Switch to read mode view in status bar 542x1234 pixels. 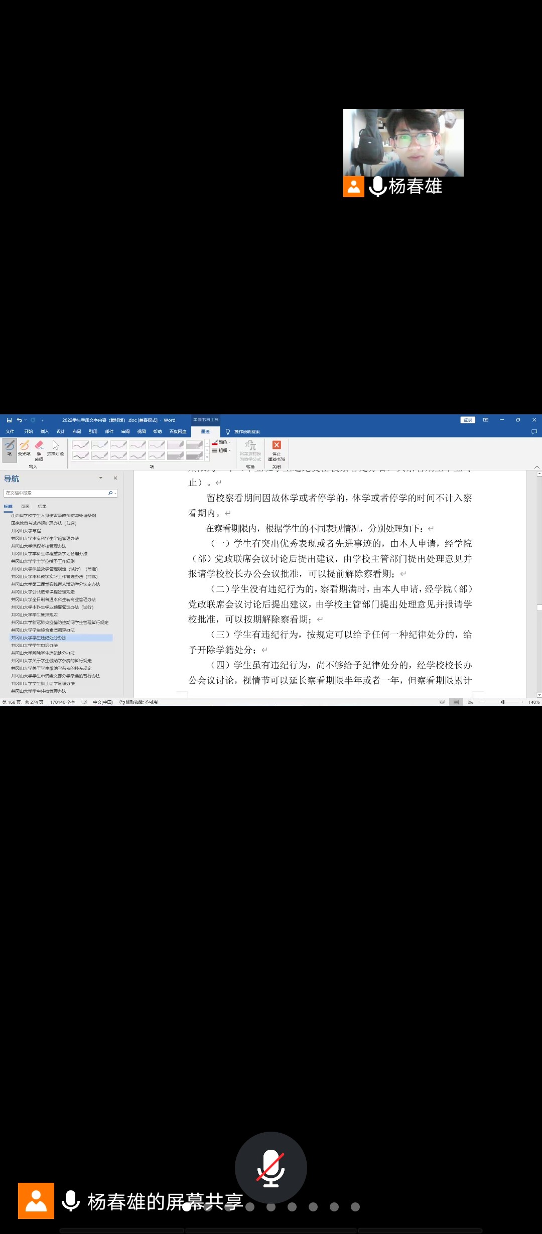pyautogui.click(x=442, y=702)
